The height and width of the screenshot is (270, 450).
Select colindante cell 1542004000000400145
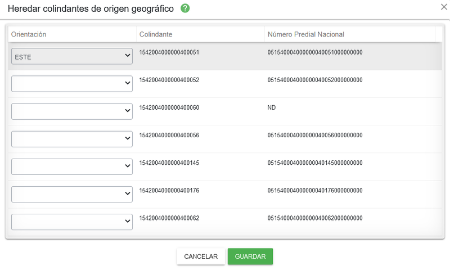[x=169, y=163]
